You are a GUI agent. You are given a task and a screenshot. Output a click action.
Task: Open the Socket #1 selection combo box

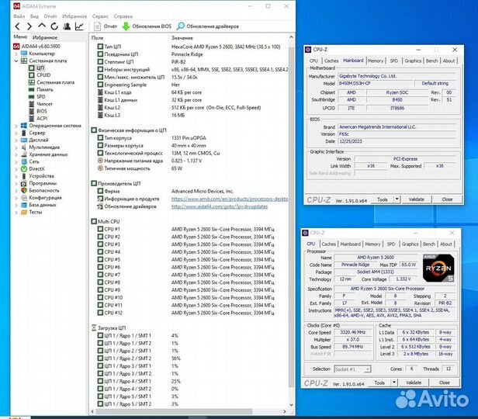[x=353, y=369]
